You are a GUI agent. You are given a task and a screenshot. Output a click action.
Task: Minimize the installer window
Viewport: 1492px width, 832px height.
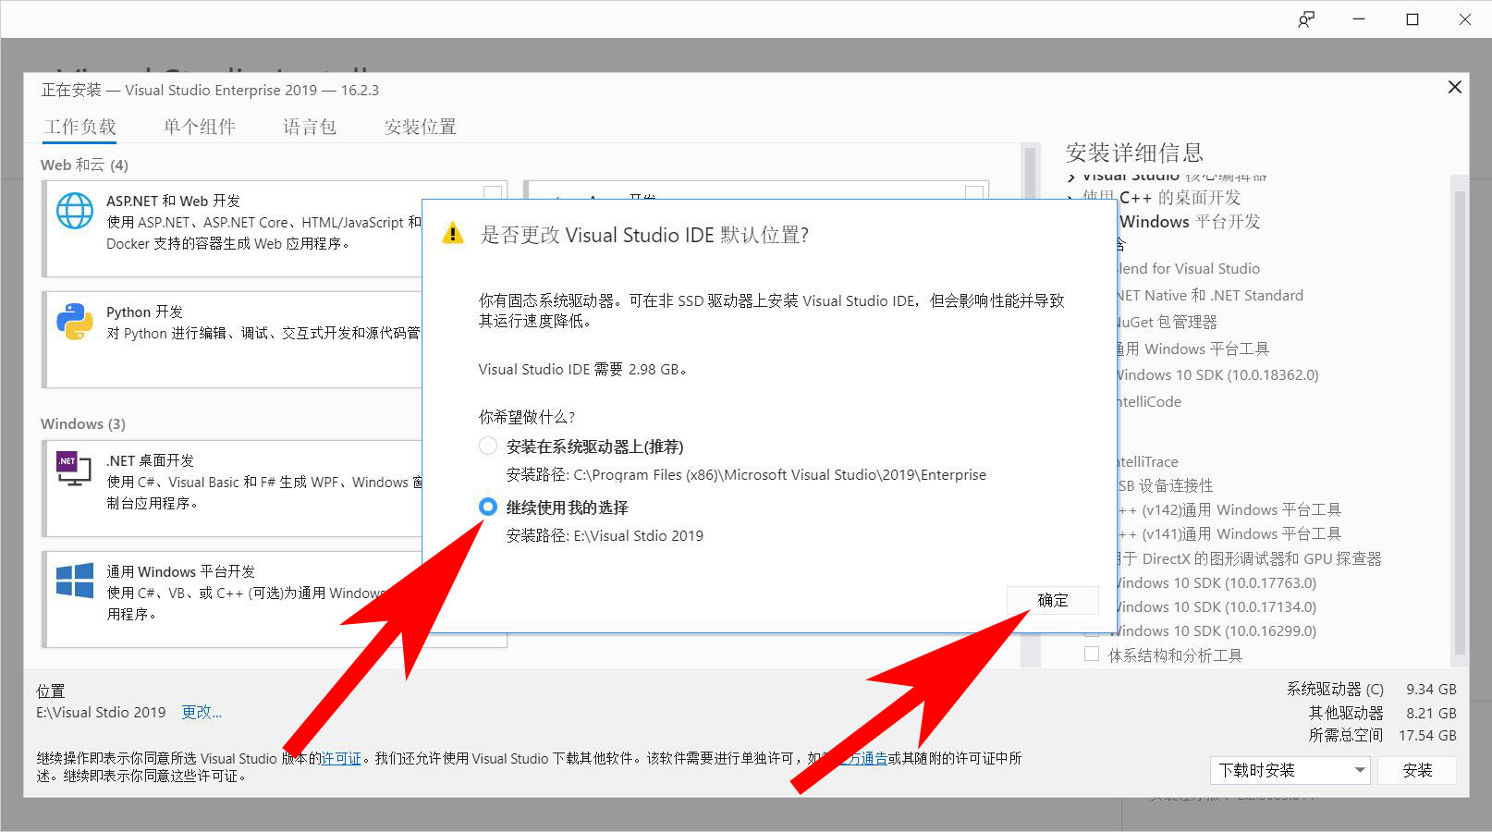(1359, 19)
